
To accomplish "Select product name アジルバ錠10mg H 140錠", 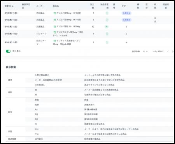I will click(x=68, y=20).
